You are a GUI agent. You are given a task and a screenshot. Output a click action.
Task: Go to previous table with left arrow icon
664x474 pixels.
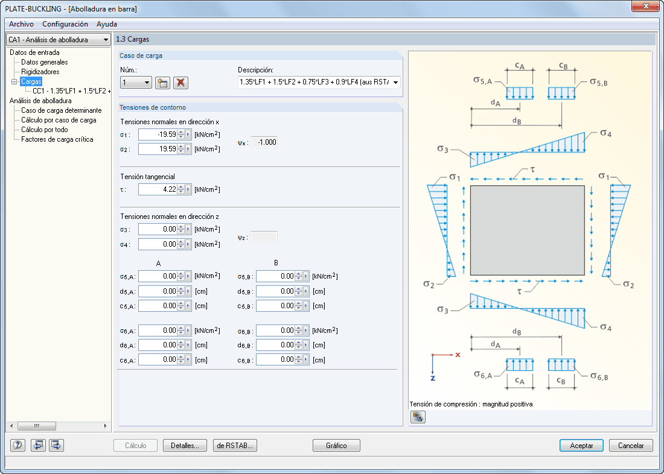[38, 445]
